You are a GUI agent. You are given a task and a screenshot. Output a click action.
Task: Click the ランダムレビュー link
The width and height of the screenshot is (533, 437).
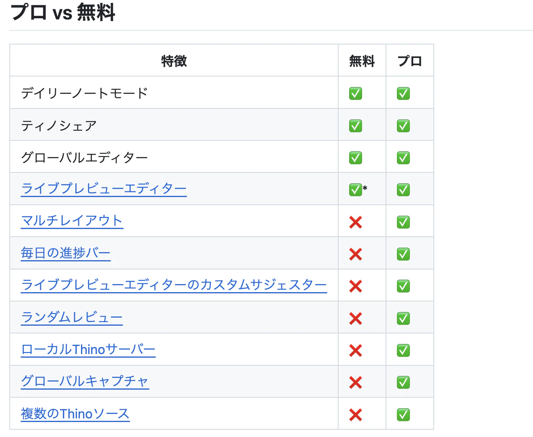click(x=72, y=317)
